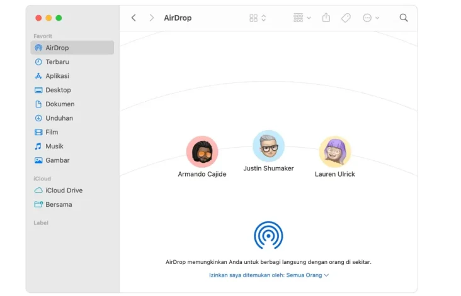Click the name Lauren Ulrick

point(335,174)
